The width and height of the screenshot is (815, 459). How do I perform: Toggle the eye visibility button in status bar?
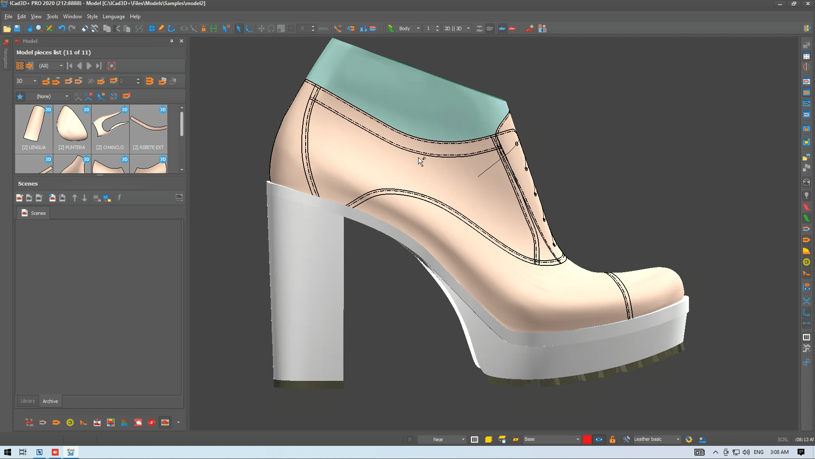[599, 439]
